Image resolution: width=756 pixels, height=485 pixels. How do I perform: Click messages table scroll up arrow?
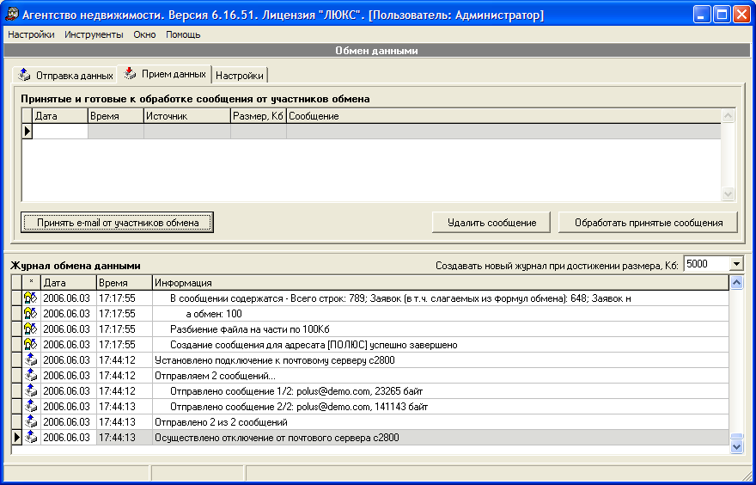728,115
